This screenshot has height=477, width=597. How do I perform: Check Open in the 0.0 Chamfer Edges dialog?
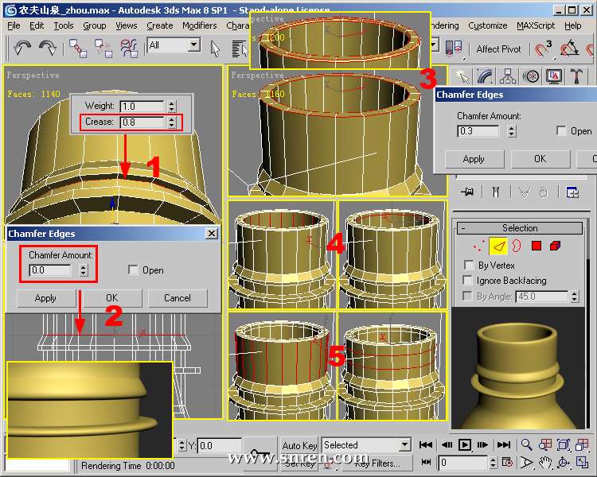[x=133, y=270]
